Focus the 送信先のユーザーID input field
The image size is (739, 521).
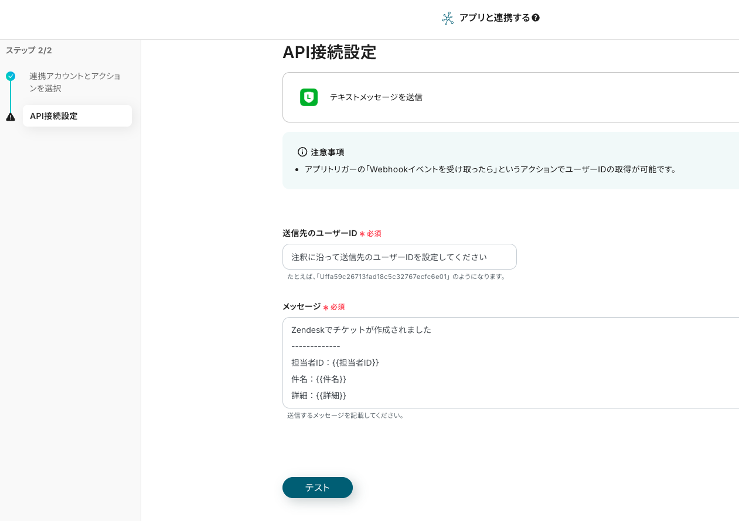click(x=399, y=257)
